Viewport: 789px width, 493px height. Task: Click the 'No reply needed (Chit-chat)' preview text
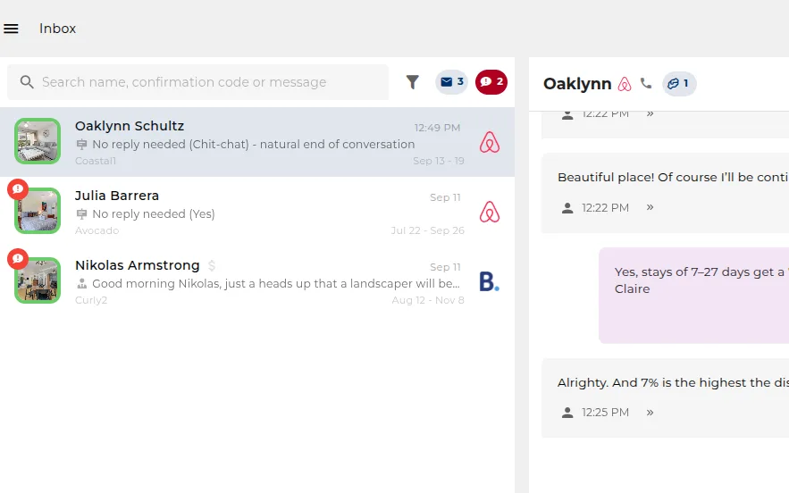click(254, 145)
